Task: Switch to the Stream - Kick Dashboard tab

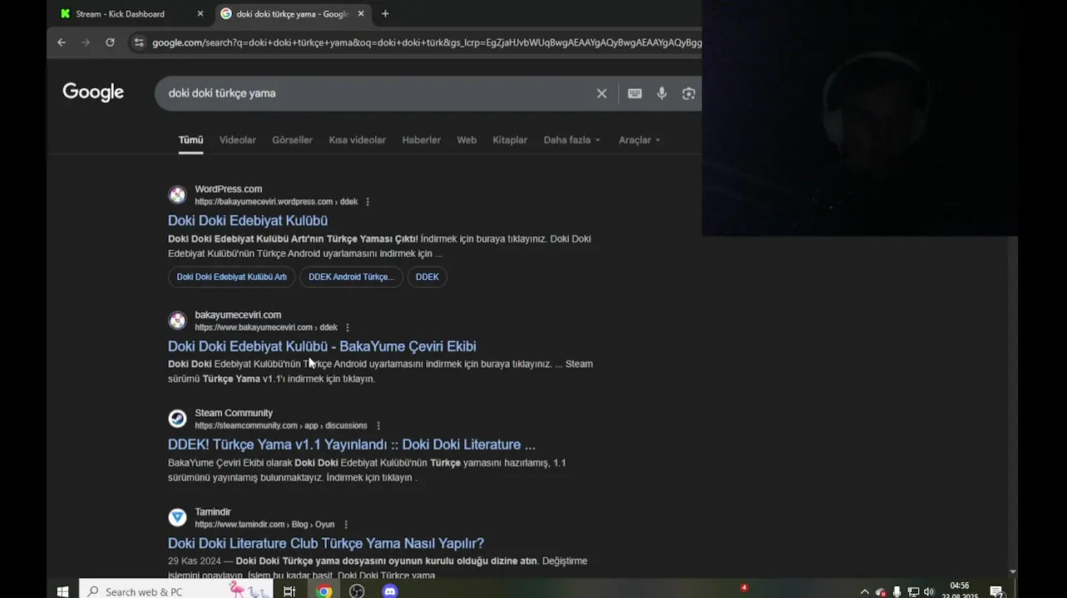Action: (x=130, y=13)
